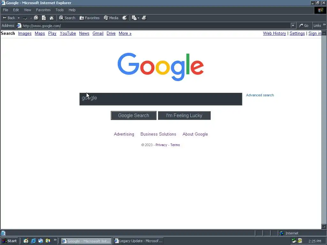The width and height of the screenshot is (327, 245).
Task: Open the Images link
Action: pyautogui.click(x=25, y=33)
